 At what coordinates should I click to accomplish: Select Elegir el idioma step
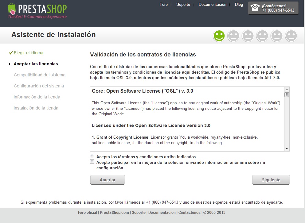[x=28, y=53]
